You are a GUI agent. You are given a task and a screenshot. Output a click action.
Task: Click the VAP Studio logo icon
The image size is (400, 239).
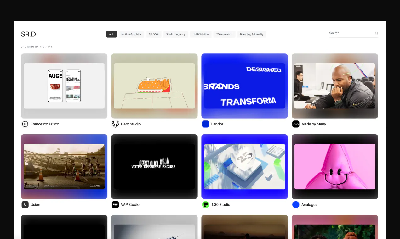tap(115, 204)
